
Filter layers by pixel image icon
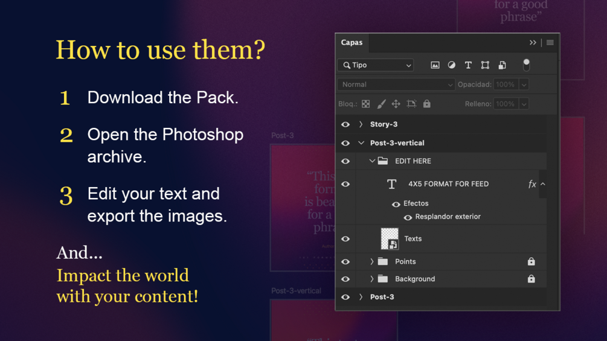[435, 65]
